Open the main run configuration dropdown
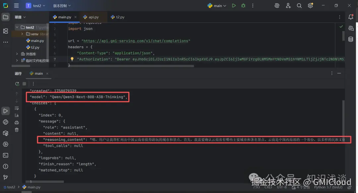Image resolution: width=358 pixels, height=193 pixels. click(x=217, y=6)
